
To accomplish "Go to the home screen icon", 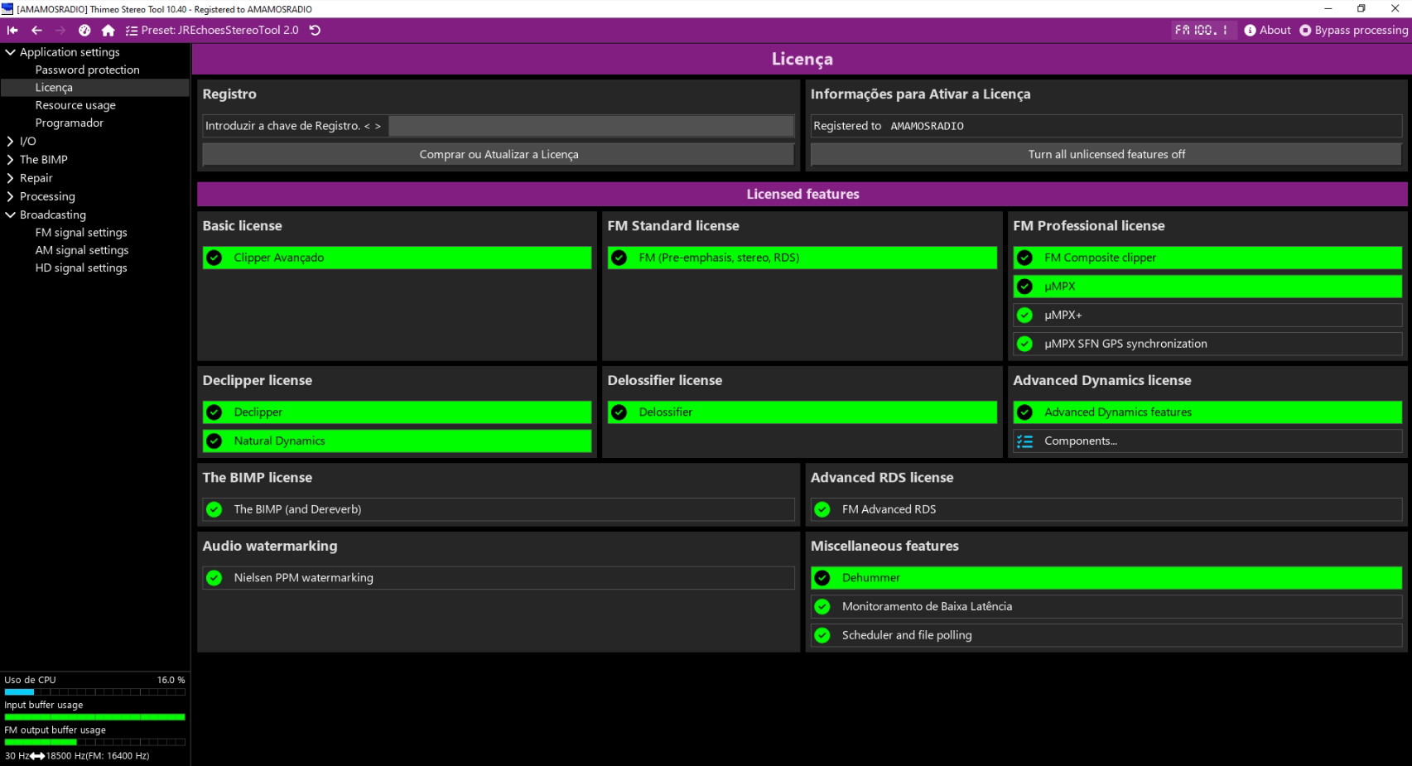I will [108, 30].
